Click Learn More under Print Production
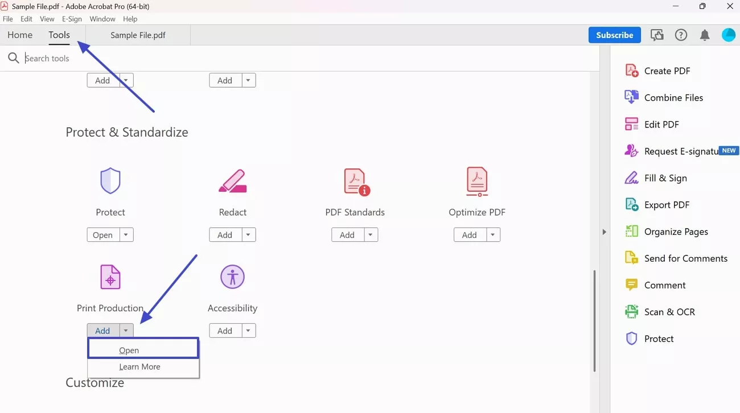The height and width of the screenshot is (413, 740). pyautogui.click(x=139, y=366)
